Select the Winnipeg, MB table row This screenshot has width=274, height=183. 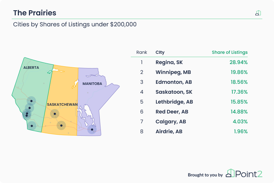189,72
